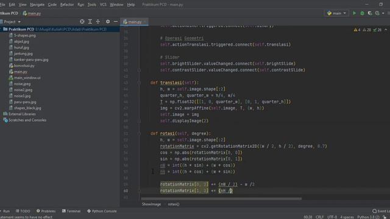Open the Run tool window

point(5,211)
